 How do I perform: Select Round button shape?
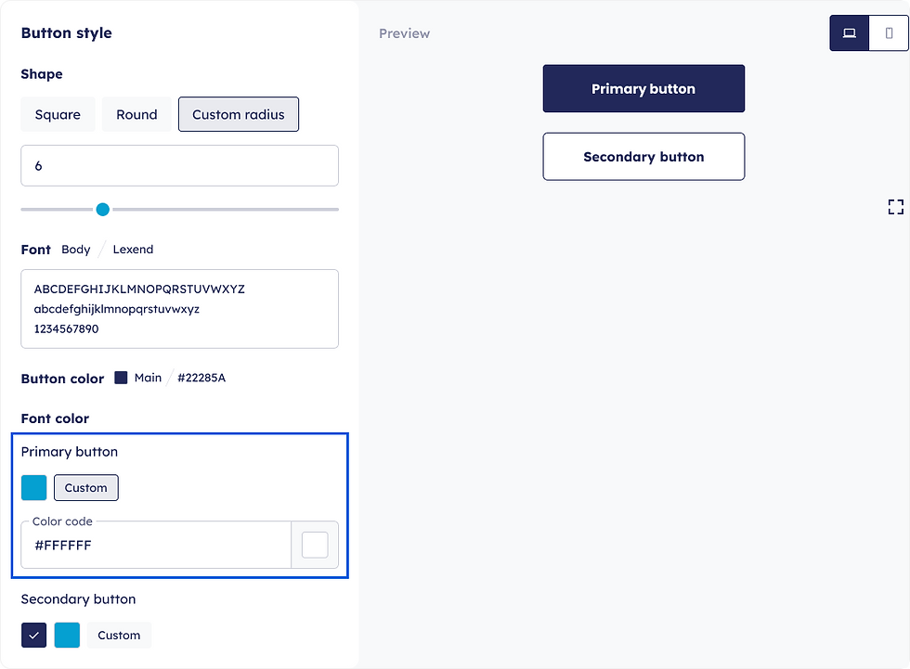pos(136,115)
